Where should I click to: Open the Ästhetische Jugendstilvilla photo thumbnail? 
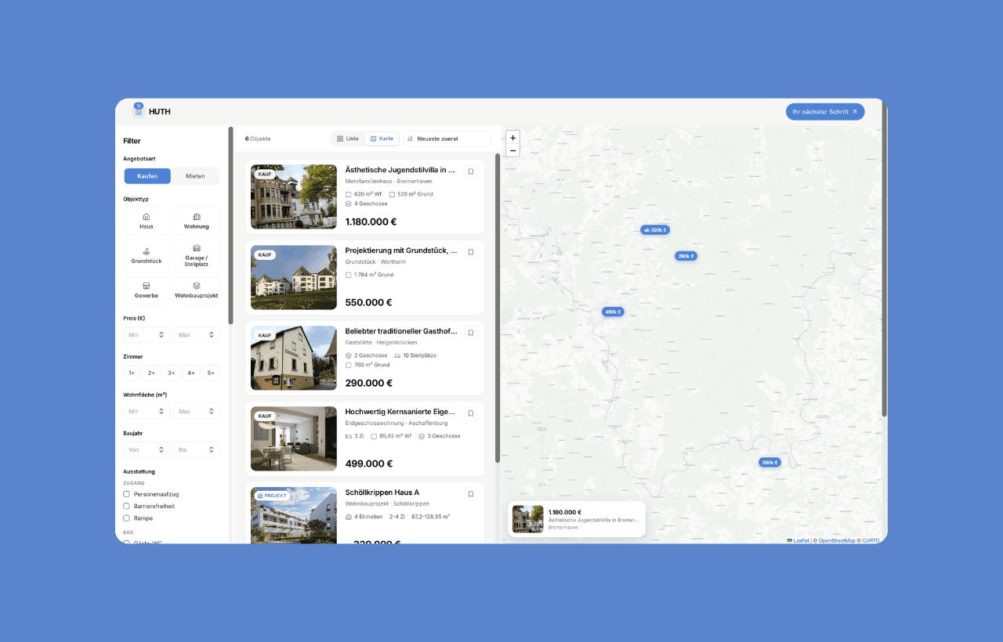coord(294,197)
